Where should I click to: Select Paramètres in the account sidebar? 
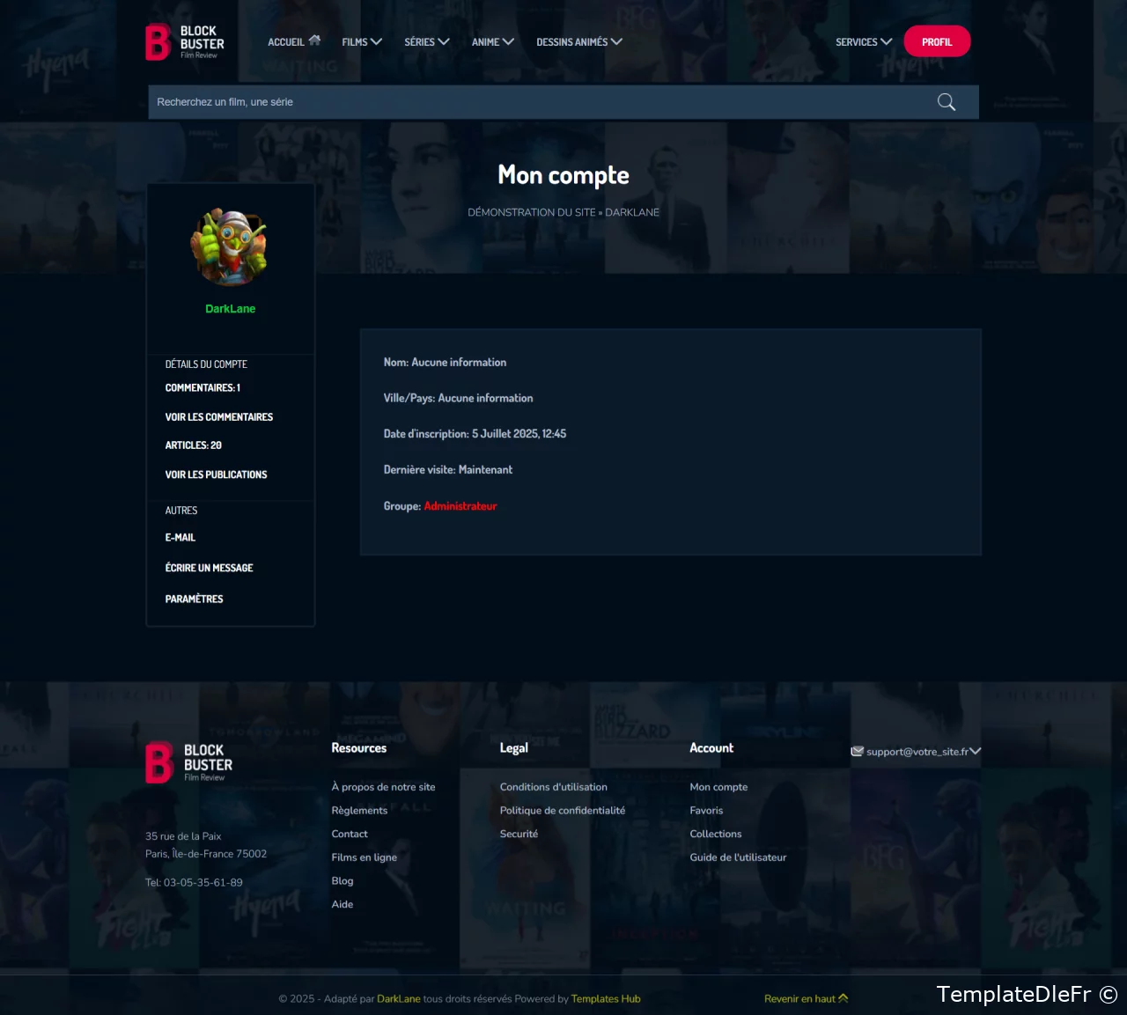[x=195, y=599]
